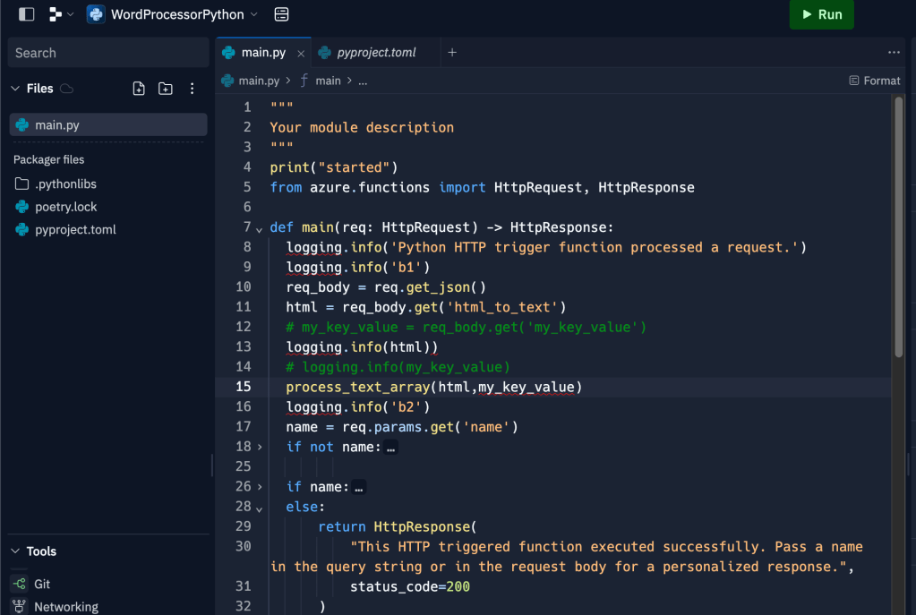
Task: Run the project with the Run button
Action: pos(821,14)
